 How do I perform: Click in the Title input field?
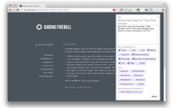(x=138, y=21)
